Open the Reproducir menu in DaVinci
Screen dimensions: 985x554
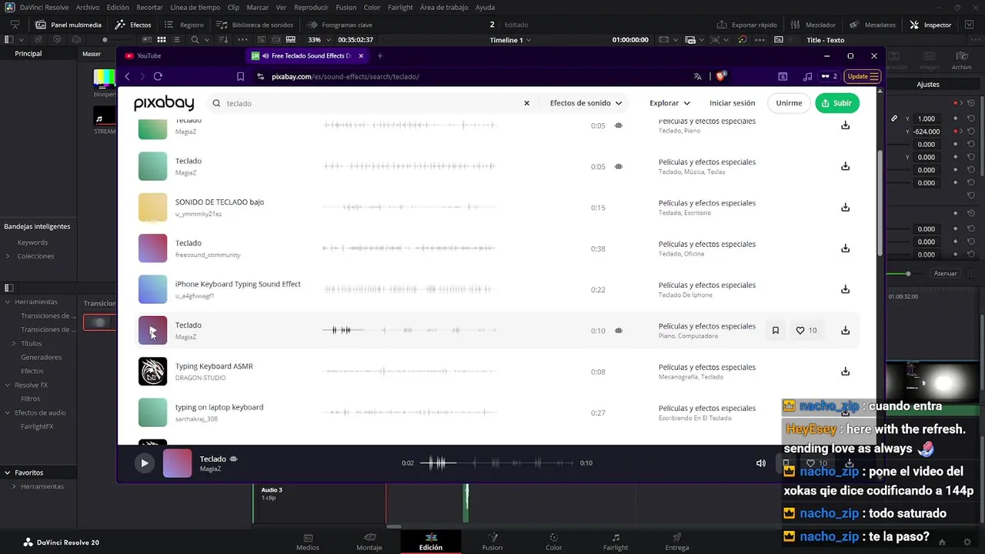[311, 7]
